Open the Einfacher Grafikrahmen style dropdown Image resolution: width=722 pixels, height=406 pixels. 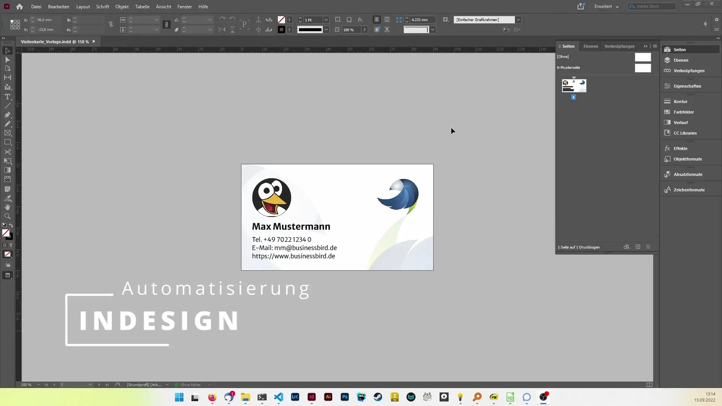pyautogui.click(x=518, y=20)
